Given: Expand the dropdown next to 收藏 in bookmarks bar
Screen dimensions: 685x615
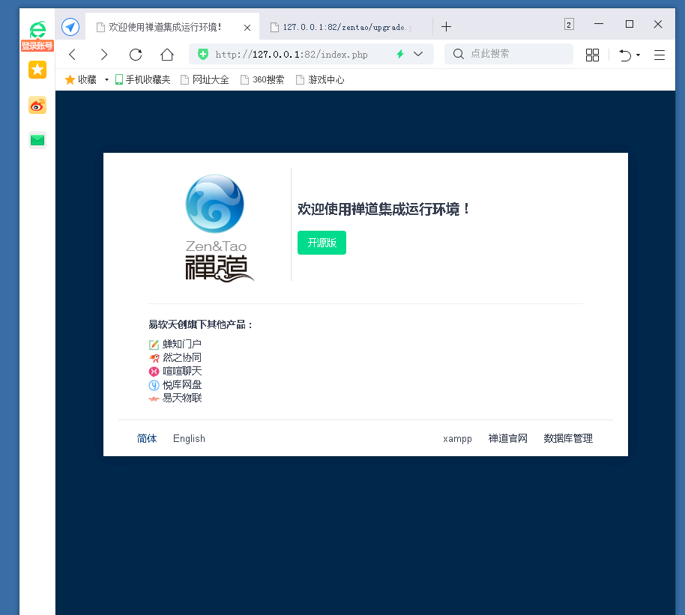Looking at the screenshot, I should [106, 79].
